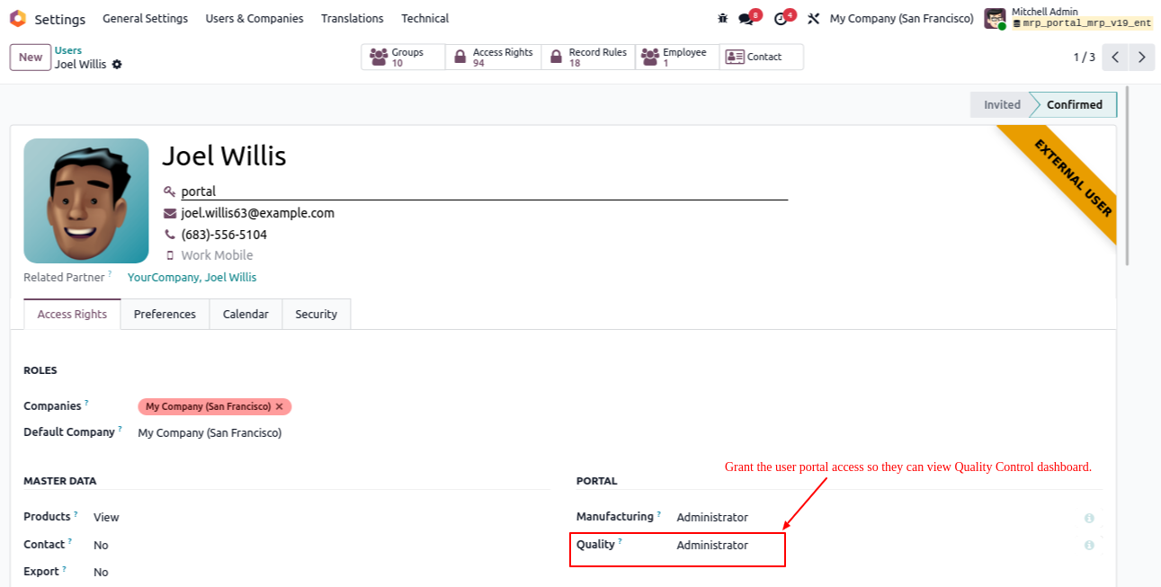The height and width of the screenshot is (587, 1161).
Task: Remove My Company (San Francisco) tag
Action: click(280, 407)
